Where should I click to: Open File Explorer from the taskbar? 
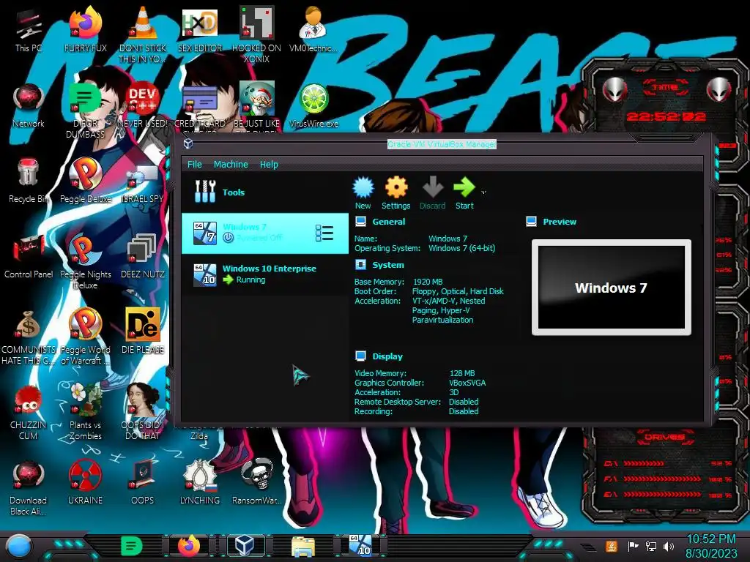tap(302, 547)
